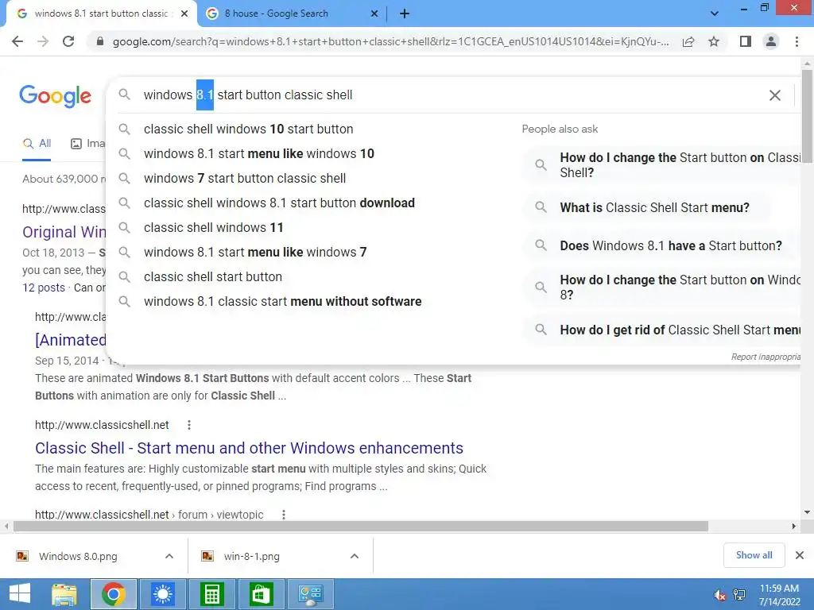
Task: Switch to Images results tab
Action: pyautogui.click(x=87, y=143)
